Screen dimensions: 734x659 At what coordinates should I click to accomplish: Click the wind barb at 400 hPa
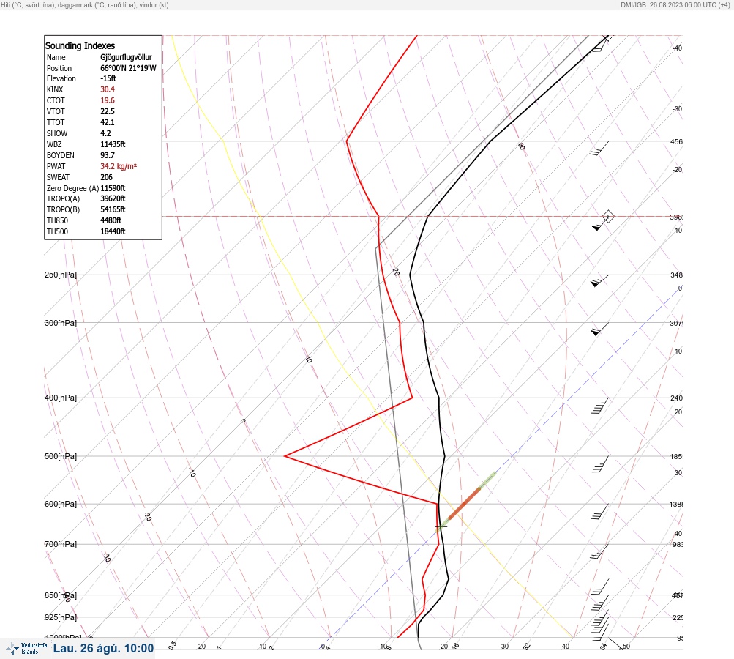pos(600,406)
